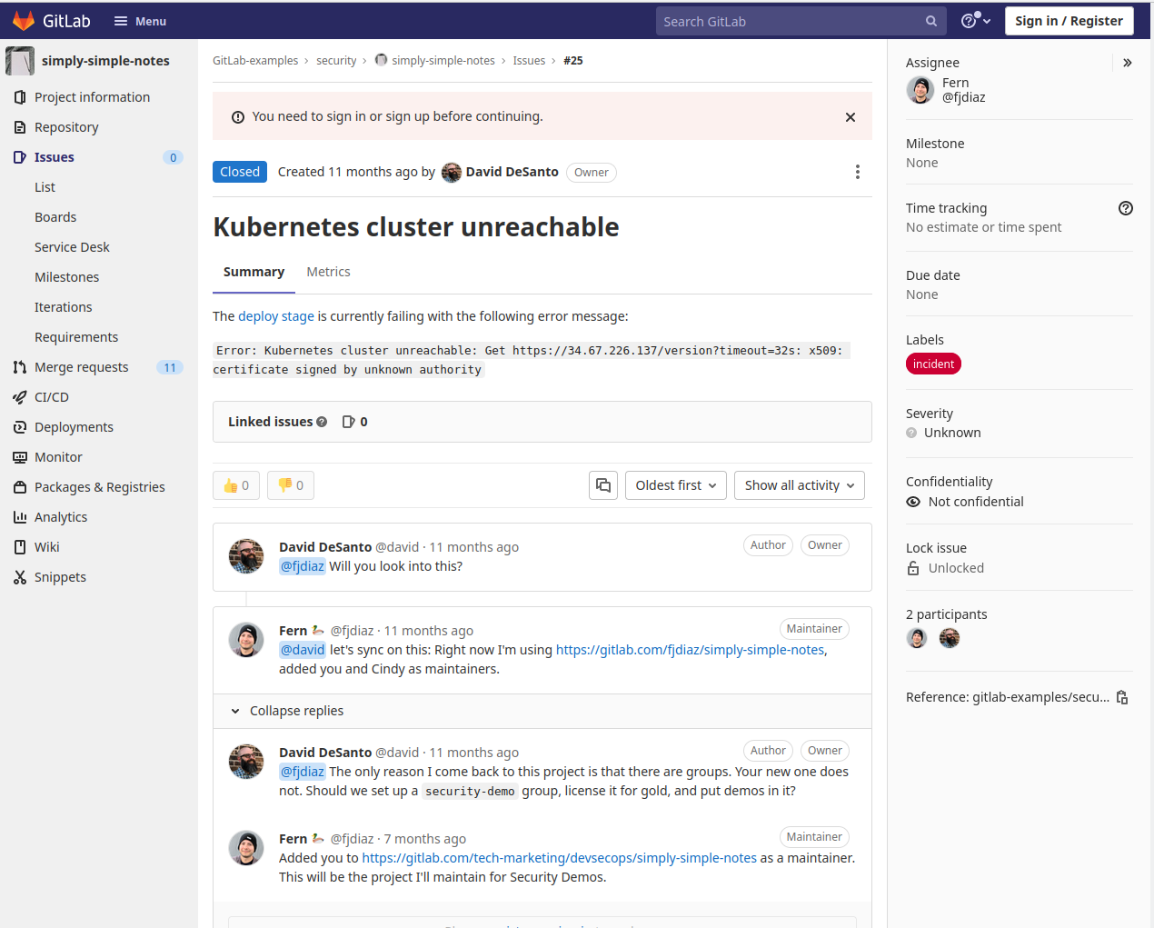Click the Merge requests icon

pyautogui.click(x=20, y=367)
